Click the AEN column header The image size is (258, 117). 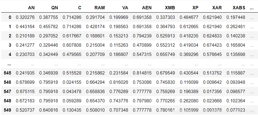[x=147, y=8]
